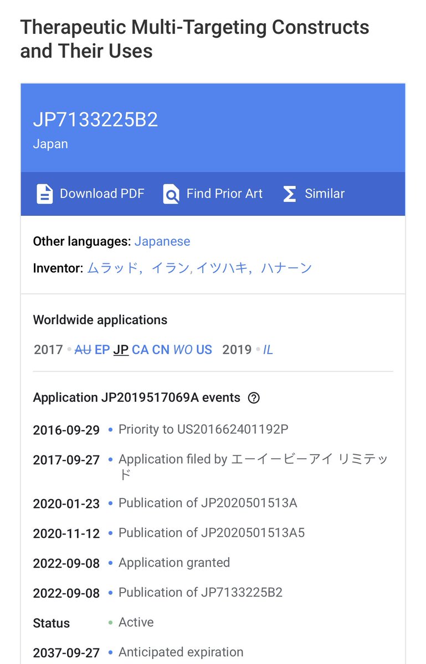The height and width of the screenshot is (664, 426).
Task: Click the Worldwide applications heading
Action: [x=100, y=320]
